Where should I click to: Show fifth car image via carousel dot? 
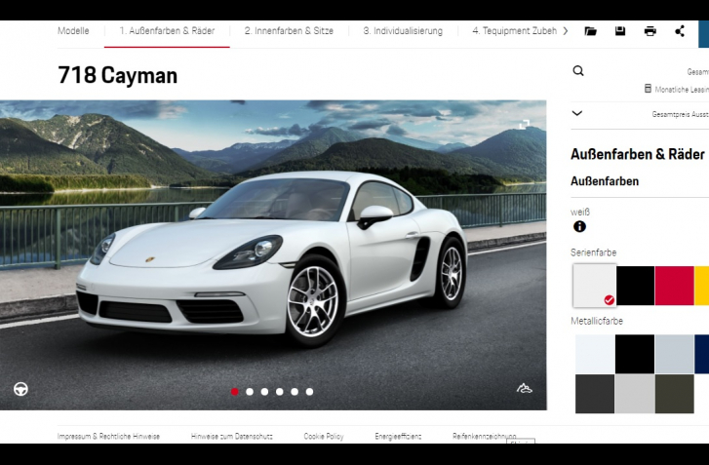coord(295,392)
